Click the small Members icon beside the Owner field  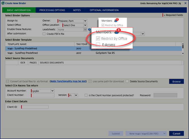tap(116, 21)
